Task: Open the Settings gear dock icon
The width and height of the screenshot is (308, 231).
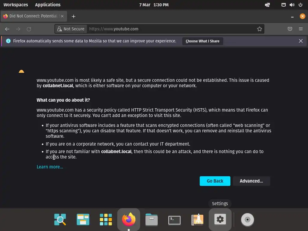Action: click(x=220, y=219)
